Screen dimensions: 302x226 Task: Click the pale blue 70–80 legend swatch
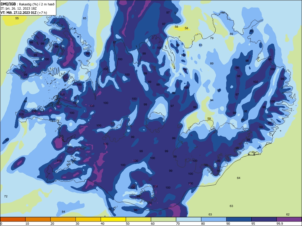coord(188,219)
